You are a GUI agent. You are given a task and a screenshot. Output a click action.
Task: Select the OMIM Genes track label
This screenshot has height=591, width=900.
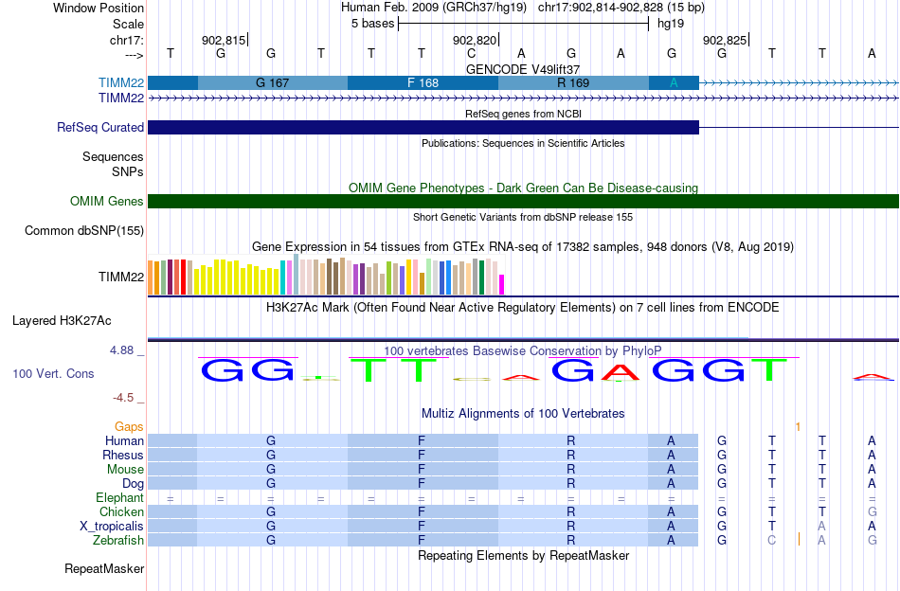106,202
